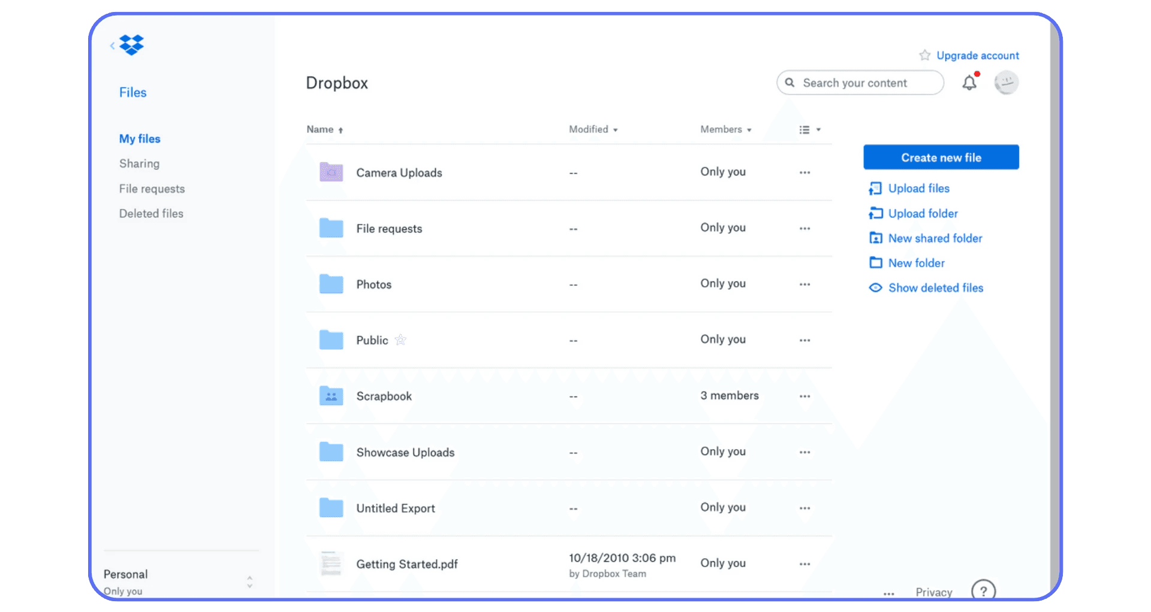Screen dimensions: 1151x612
Task: Toggle the star on the Public folder
Action: tap(400, 340)
